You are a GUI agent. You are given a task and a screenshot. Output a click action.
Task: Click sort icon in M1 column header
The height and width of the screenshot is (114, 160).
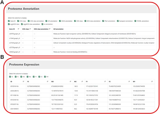point(152,82)
